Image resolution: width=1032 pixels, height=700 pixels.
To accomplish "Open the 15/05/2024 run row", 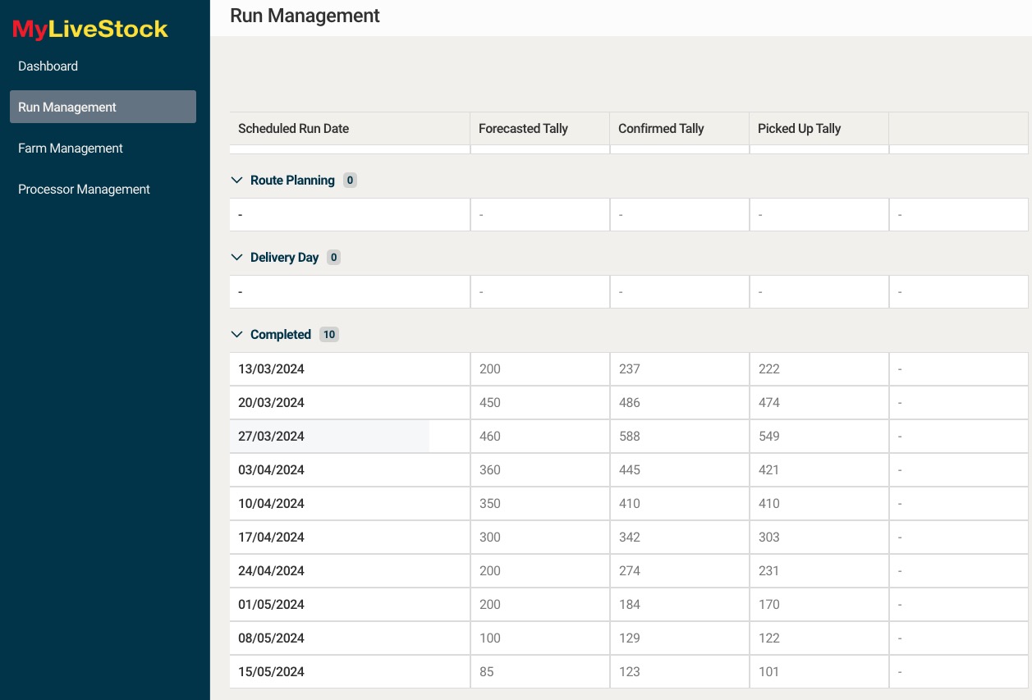I will (x=271, y=672).
